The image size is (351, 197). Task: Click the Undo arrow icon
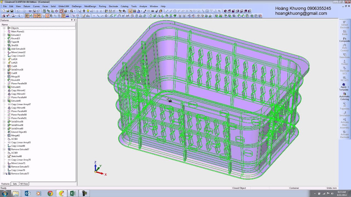click(x=18, y=11)
